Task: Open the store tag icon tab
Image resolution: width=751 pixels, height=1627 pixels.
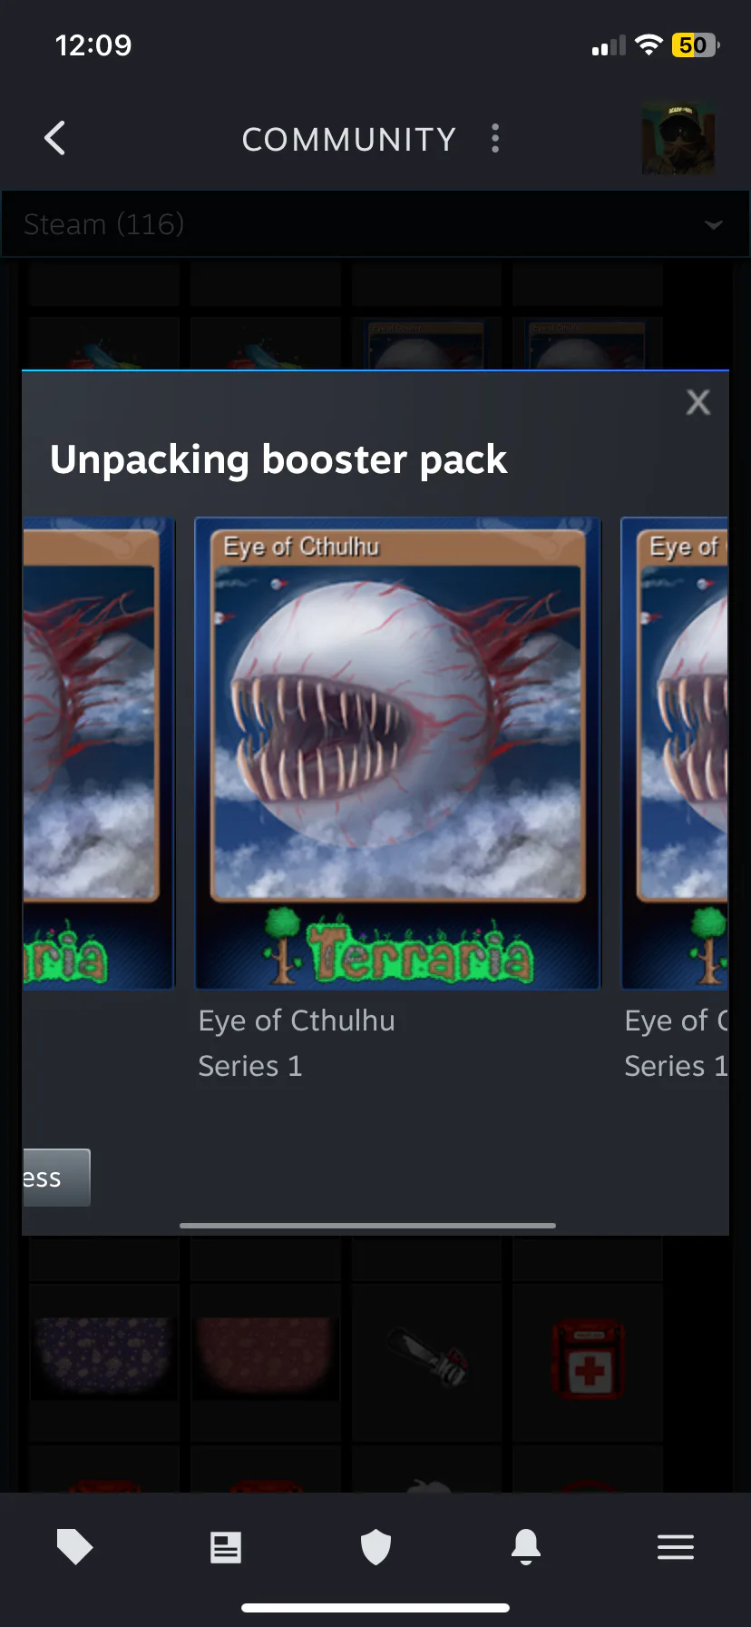Action: [x=74, y=1547]
